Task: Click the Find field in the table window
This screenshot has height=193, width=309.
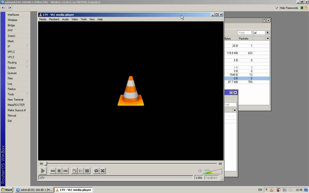Action: (x=245, y=33)
